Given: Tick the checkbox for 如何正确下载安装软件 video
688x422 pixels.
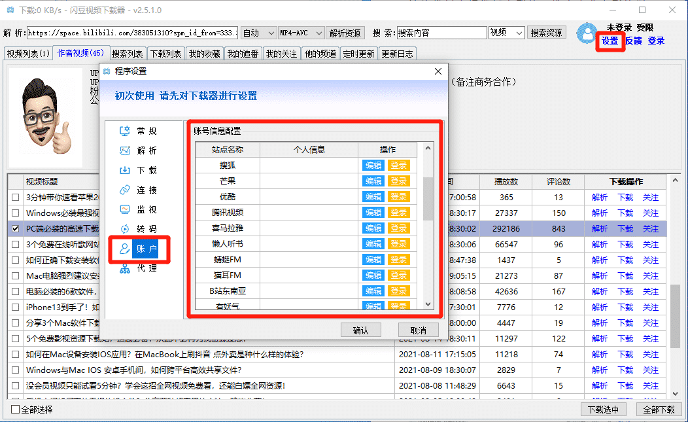Looking at the screenshot, I should (x=15, y=260).
